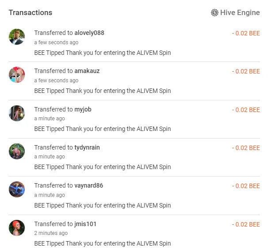Click the Hive Engine label

click(x=240, y=13)
